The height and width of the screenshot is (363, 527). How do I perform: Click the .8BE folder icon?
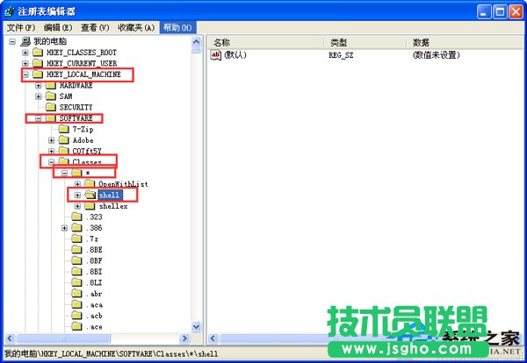coord(77,250)
